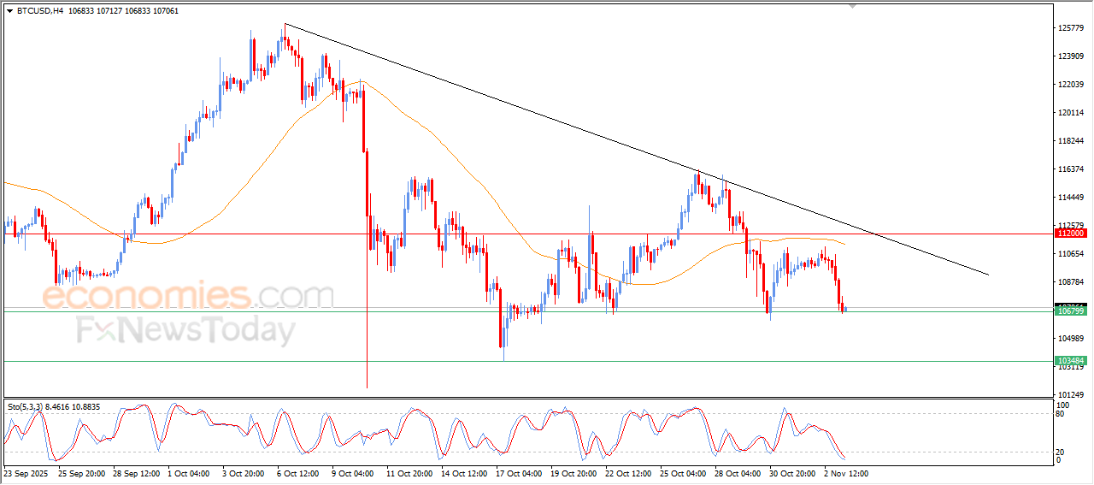Select the BTCUSD,H4 chart title text
1094x485 pixels.
(x=39, y=11)
